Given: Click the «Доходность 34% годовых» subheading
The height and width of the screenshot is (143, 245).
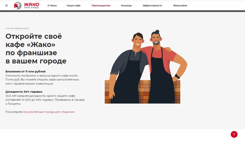Looking at the screenshot, I should point(24,92).
